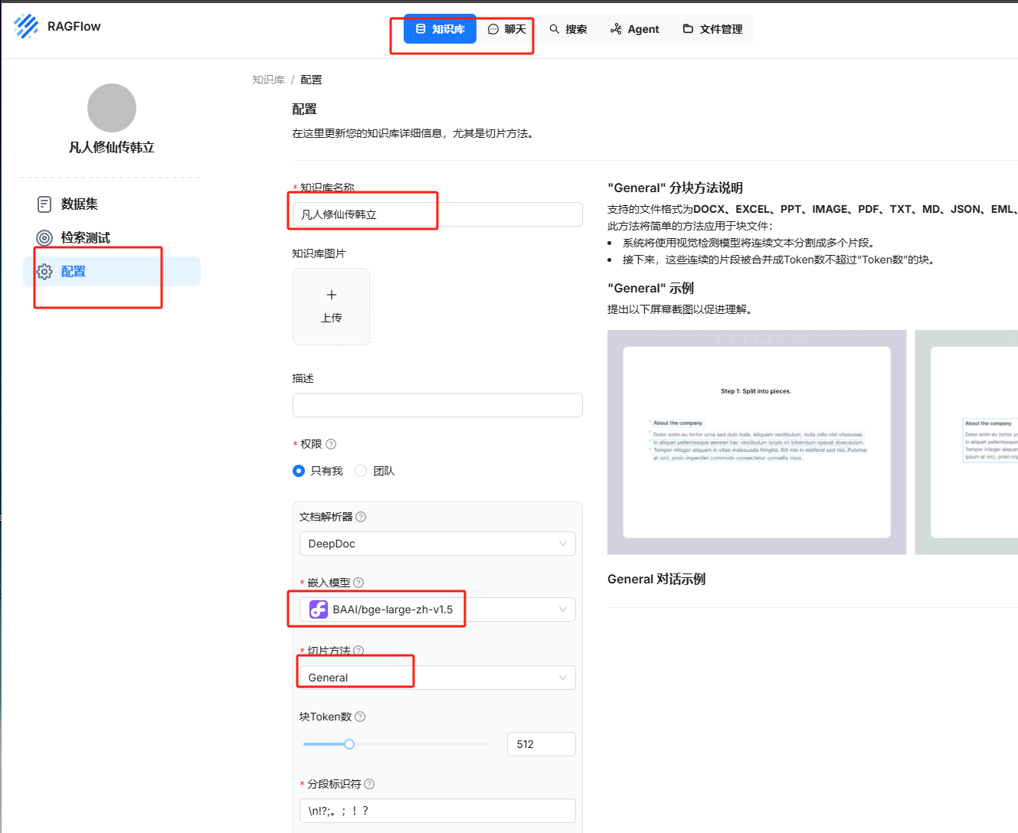Click the 配置 breadcrumb text

pos(311,80)
